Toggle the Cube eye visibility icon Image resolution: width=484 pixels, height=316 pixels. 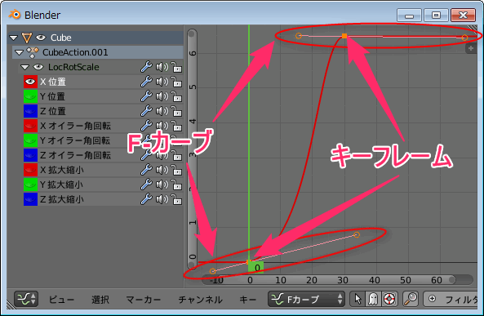(41, 38)
